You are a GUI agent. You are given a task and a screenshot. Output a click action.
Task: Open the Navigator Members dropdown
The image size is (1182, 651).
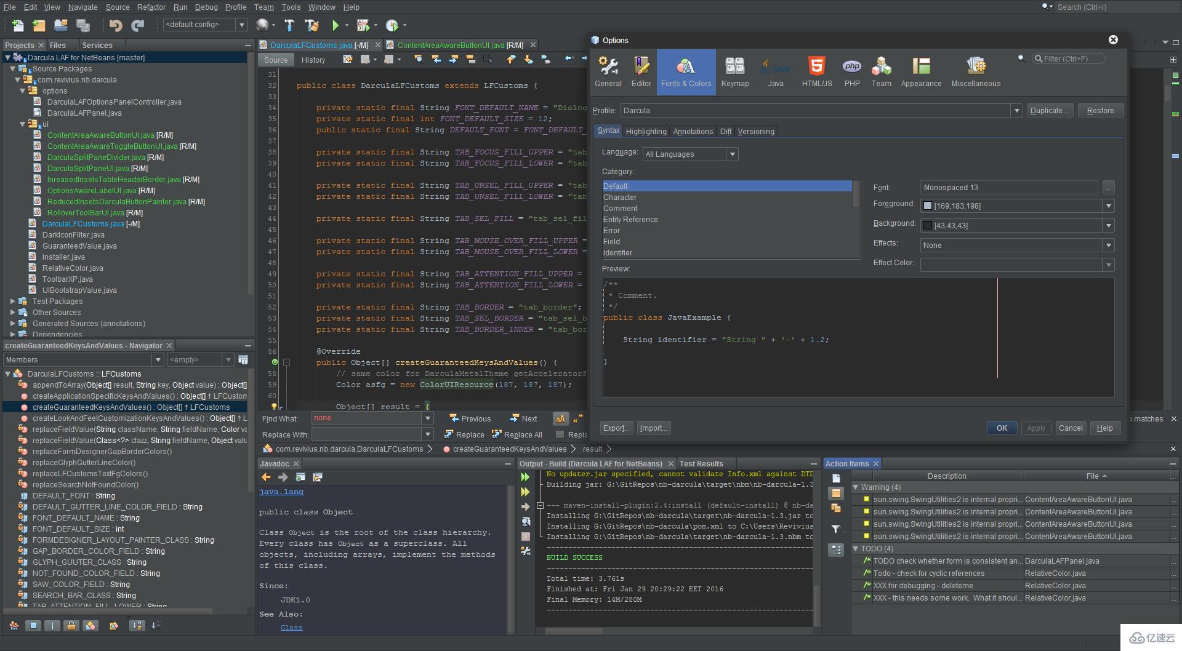158,360
